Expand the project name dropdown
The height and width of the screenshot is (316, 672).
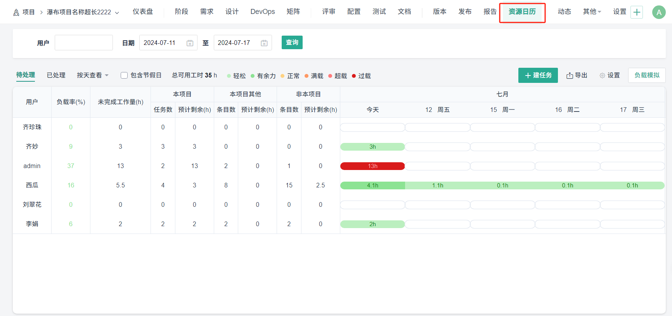pyautogui.click(x=117, y=13)
